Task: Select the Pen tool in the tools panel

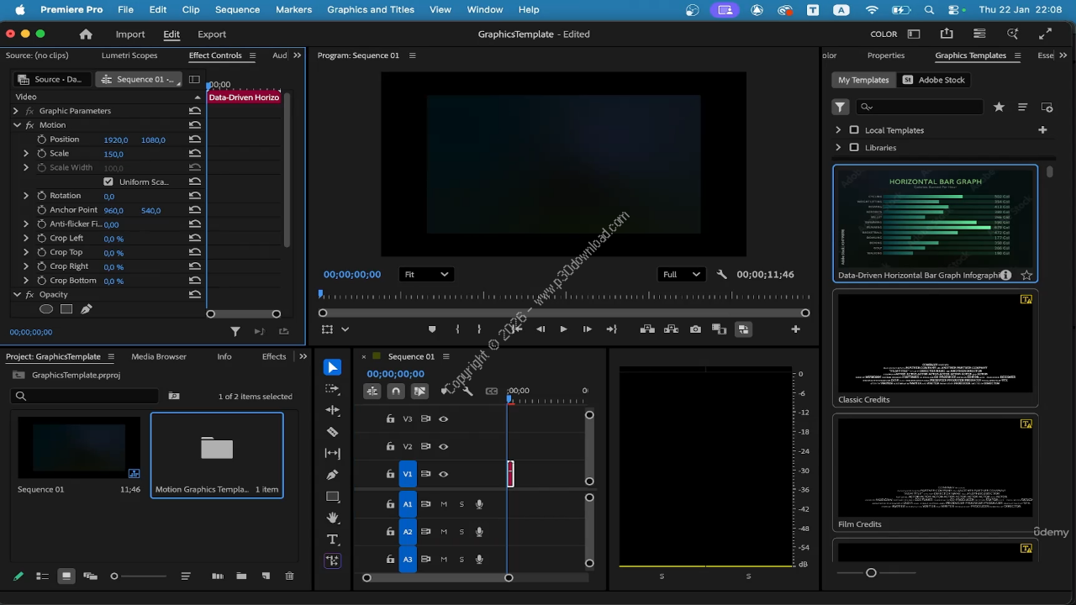Action: tap(333, 475)
